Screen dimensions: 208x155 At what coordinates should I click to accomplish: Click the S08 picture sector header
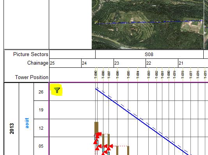[x=149, y=54]
